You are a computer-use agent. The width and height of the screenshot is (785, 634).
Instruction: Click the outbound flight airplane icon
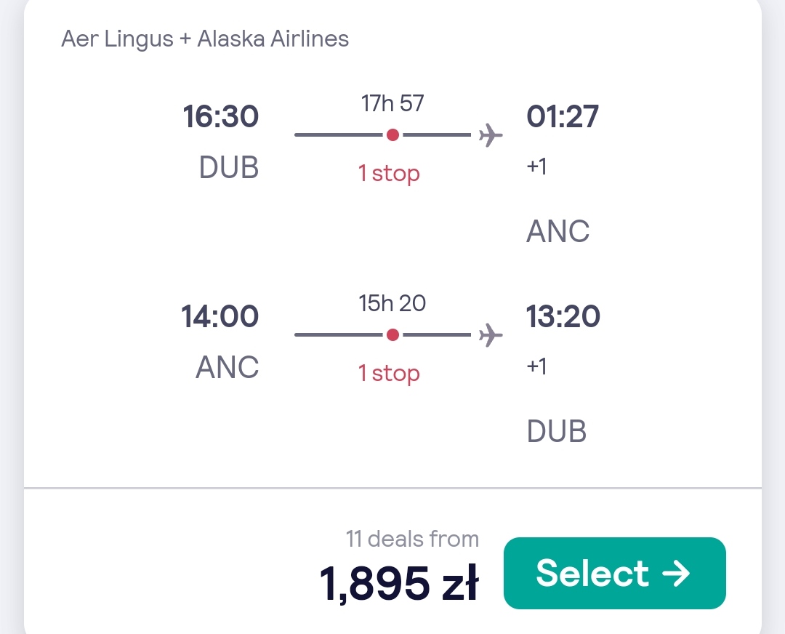[x=490, y=135]
